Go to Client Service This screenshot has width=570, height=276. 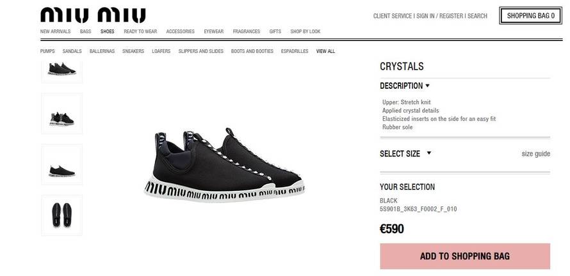tap(392, 16)
